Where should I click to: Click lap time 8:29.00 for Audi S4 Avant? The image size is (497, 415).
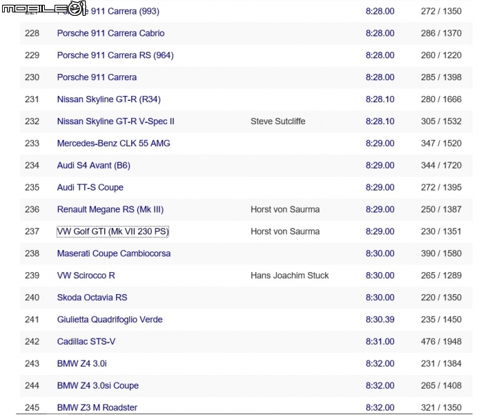pos(380,166)
